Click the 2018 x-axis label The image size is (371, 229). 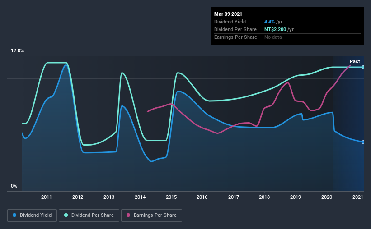coord(264,197)
